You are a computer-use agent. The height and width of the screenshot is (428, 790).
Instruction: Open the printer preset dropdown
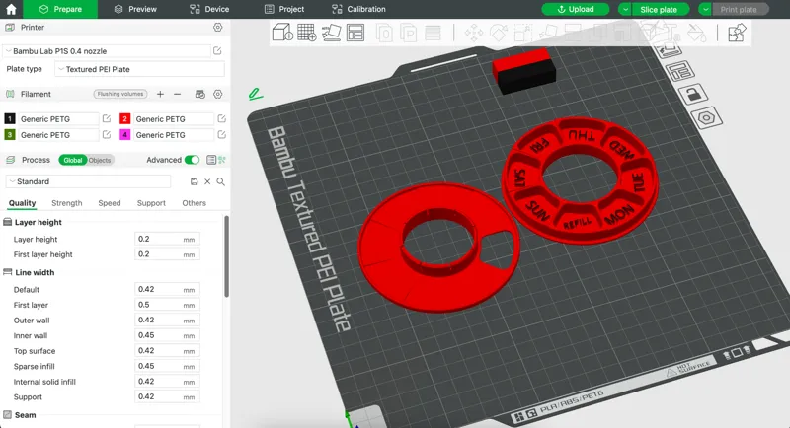pos(107,51)
